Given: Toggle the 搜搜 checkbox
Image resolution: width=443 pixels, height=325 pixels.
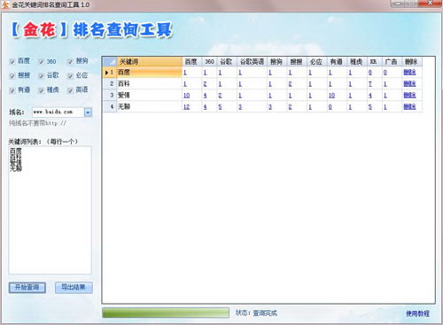Looking at the screenshot, I should coord(12,75).
